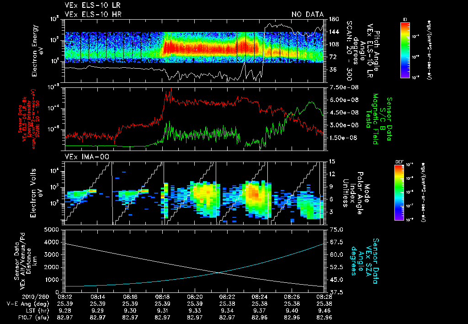The height and width of the screenshot is (324, 468).
Task: Click the V-E Ang (deg) row label
Action: (x=28, y=304)
